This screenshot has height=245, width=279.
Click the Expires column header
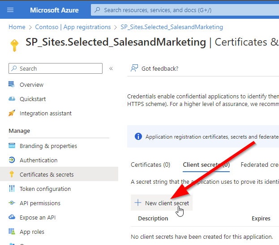(x=261, y=218)
